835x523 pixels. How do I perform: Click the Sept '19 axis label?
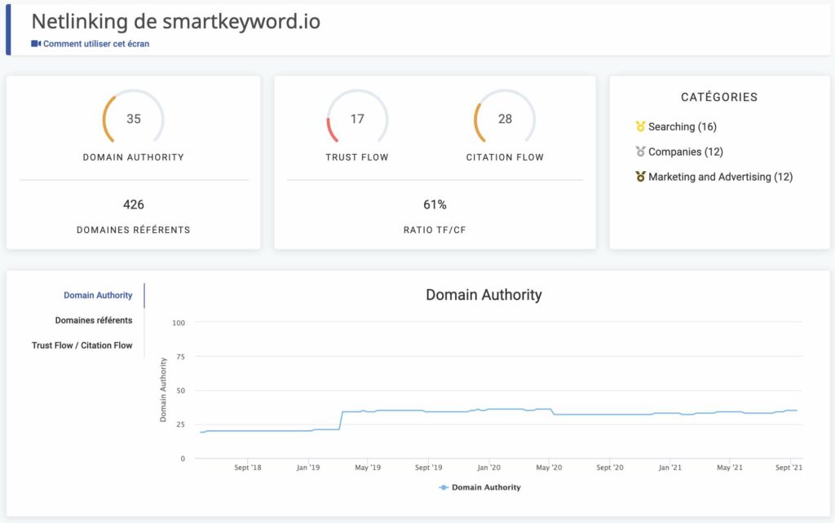428,468
